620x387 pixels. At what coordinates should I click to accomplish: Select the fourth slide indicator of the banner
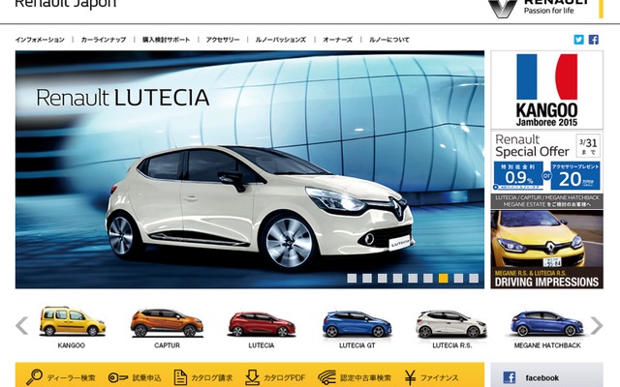(397, 279)
